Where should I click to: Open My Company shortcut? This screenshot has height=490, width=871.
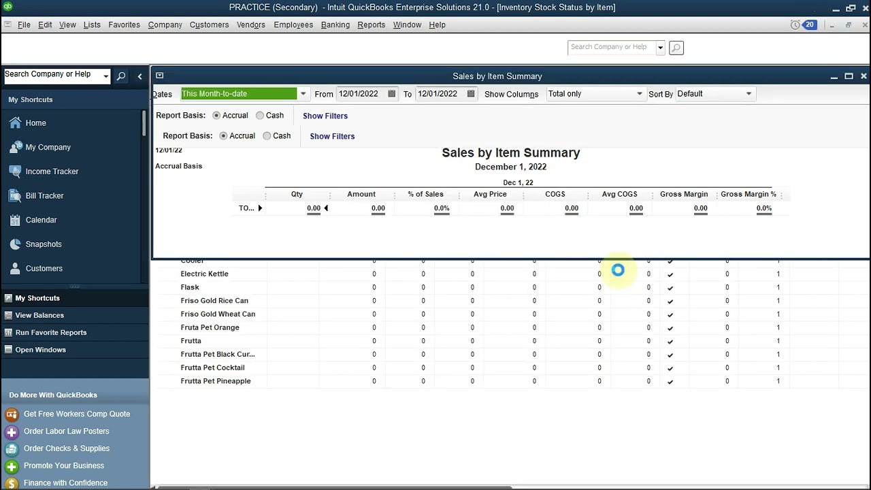(x=48, y=147)
